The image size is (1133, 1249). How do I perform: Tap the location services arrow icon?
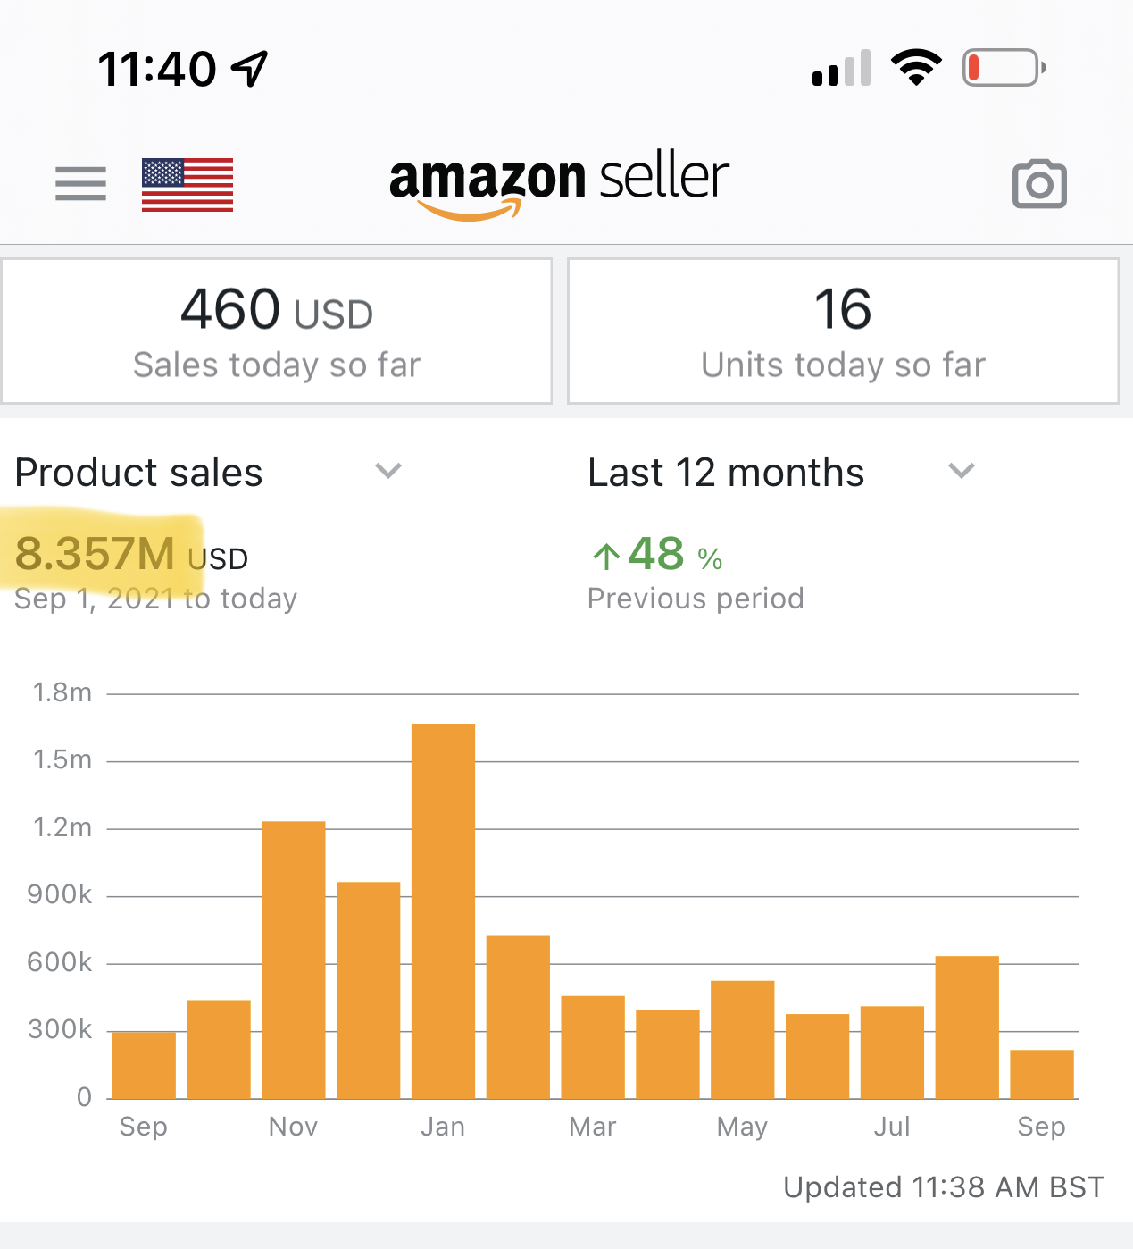[x=251, y=67]
